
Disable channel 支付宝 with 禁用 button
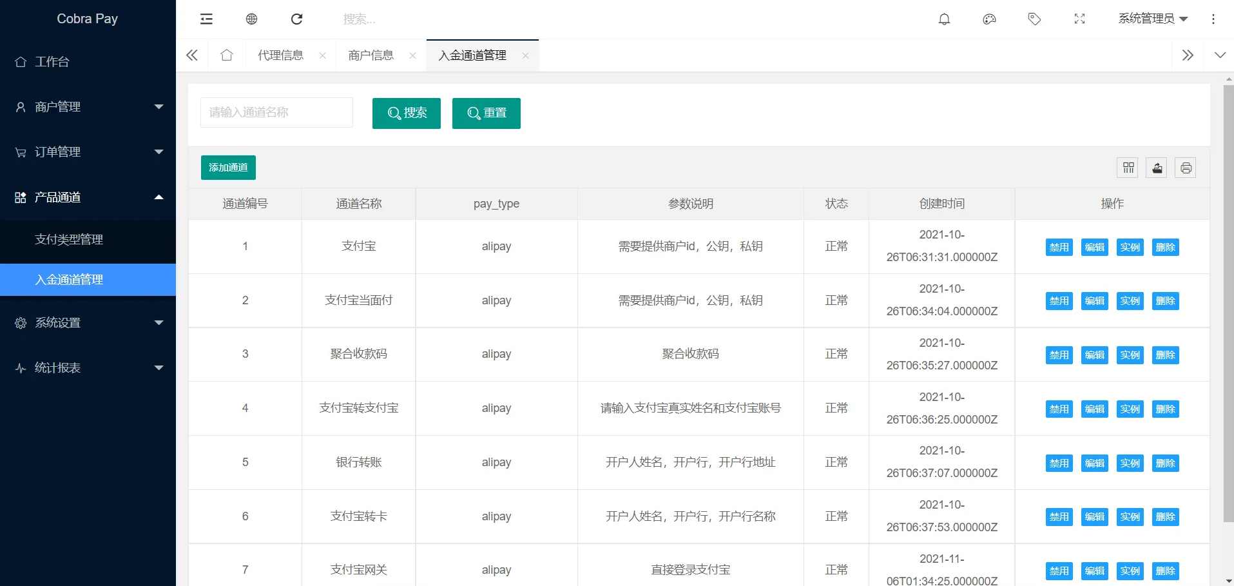[1058, 246]
